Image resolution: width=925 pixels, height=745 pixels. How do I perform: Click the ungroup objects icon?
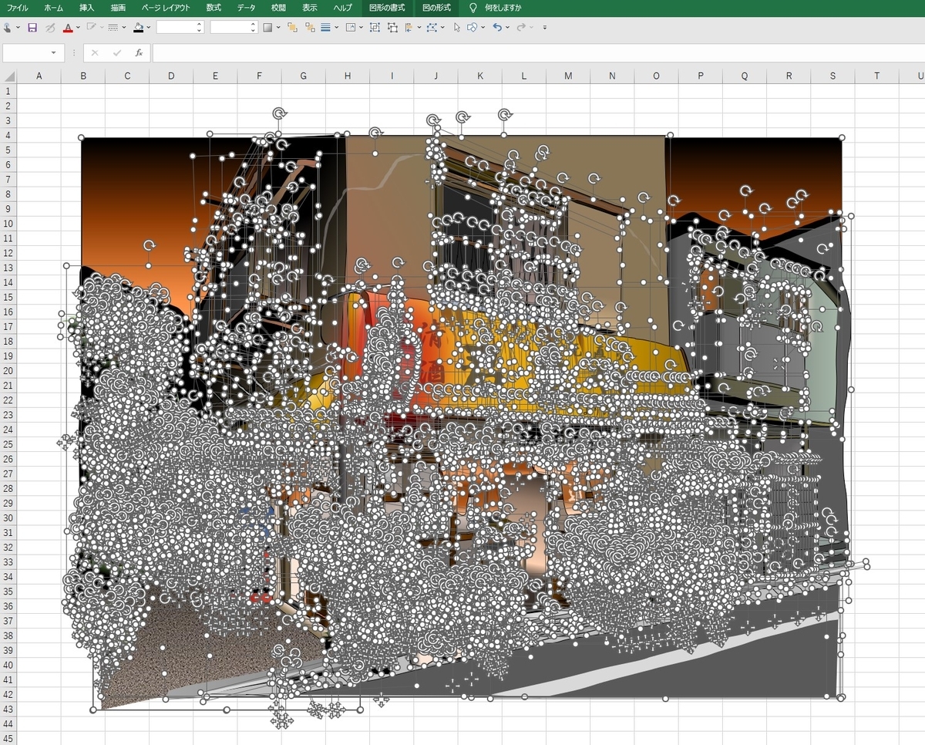pyautogui.click(x=392, y=27)
